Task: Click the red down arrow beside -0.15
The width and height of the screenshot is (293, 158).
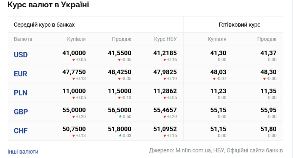Action: pos(164,135)
